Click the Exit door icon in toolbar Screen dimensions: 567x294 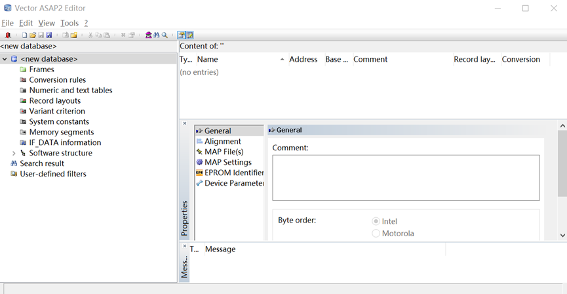[8, 35]
